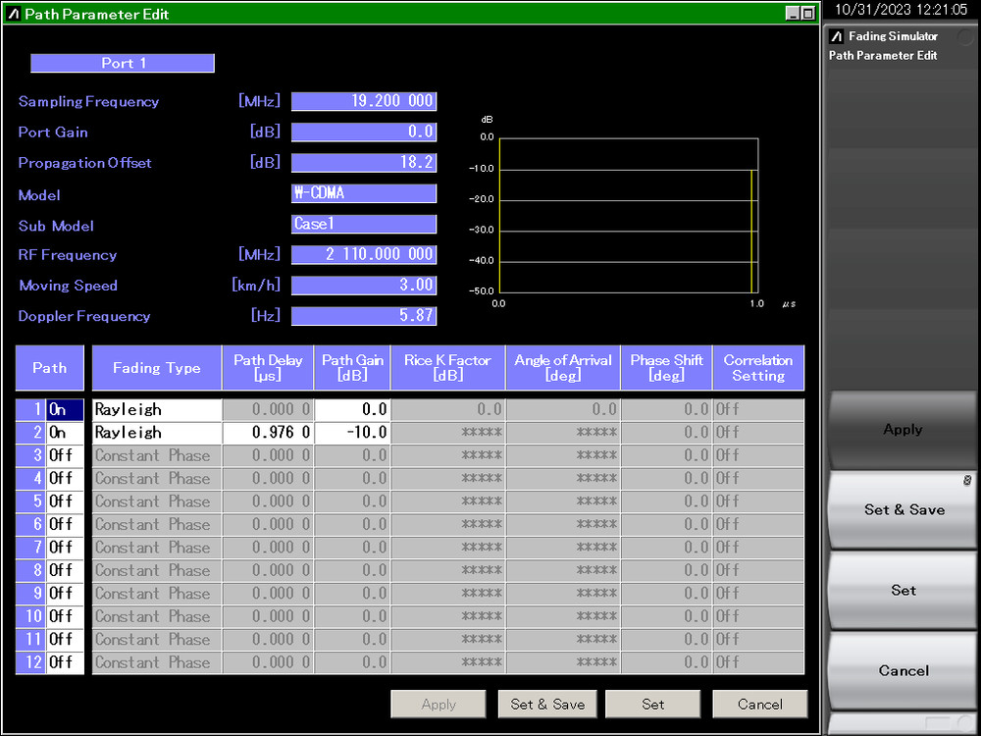This screenshot has width=981, height=736.
Task: Edit the Doppler Frequency 5.87 field
Action: [x=364, y=316]
